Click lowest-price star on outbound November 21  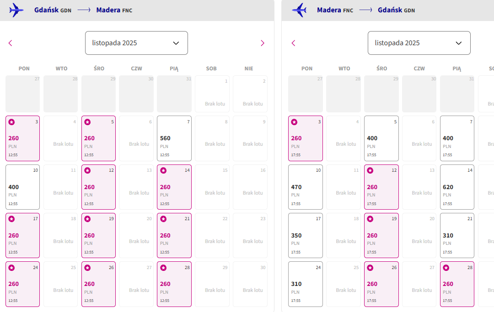163,219
